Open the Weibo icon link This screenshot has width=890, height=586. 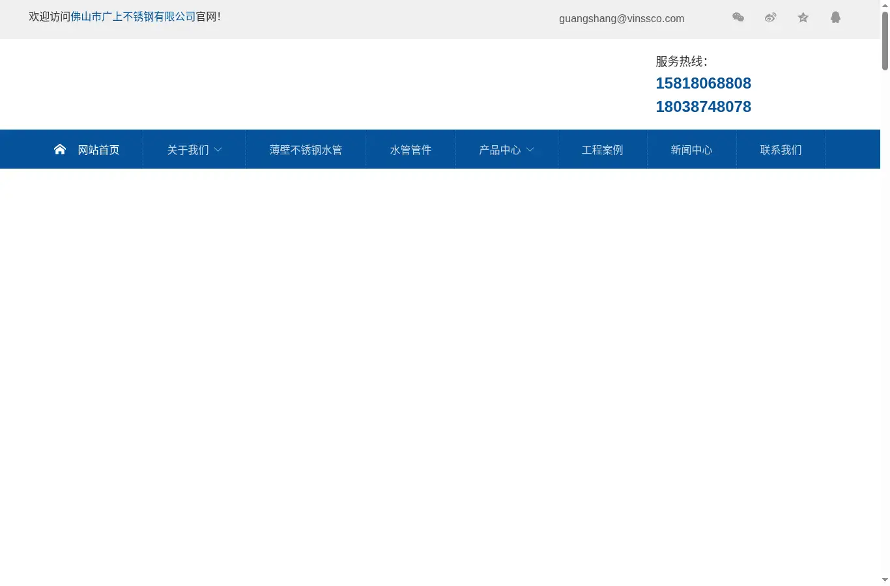[771, 18]
